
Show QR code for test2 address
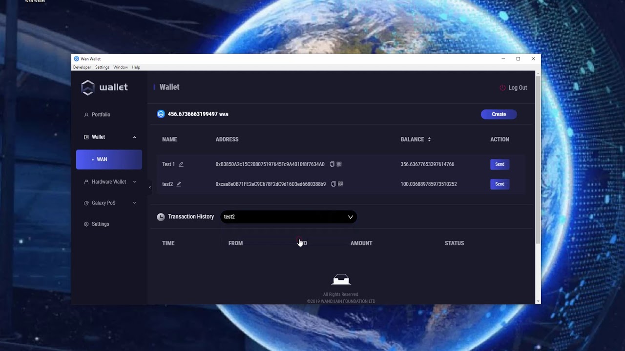point(340,184)
